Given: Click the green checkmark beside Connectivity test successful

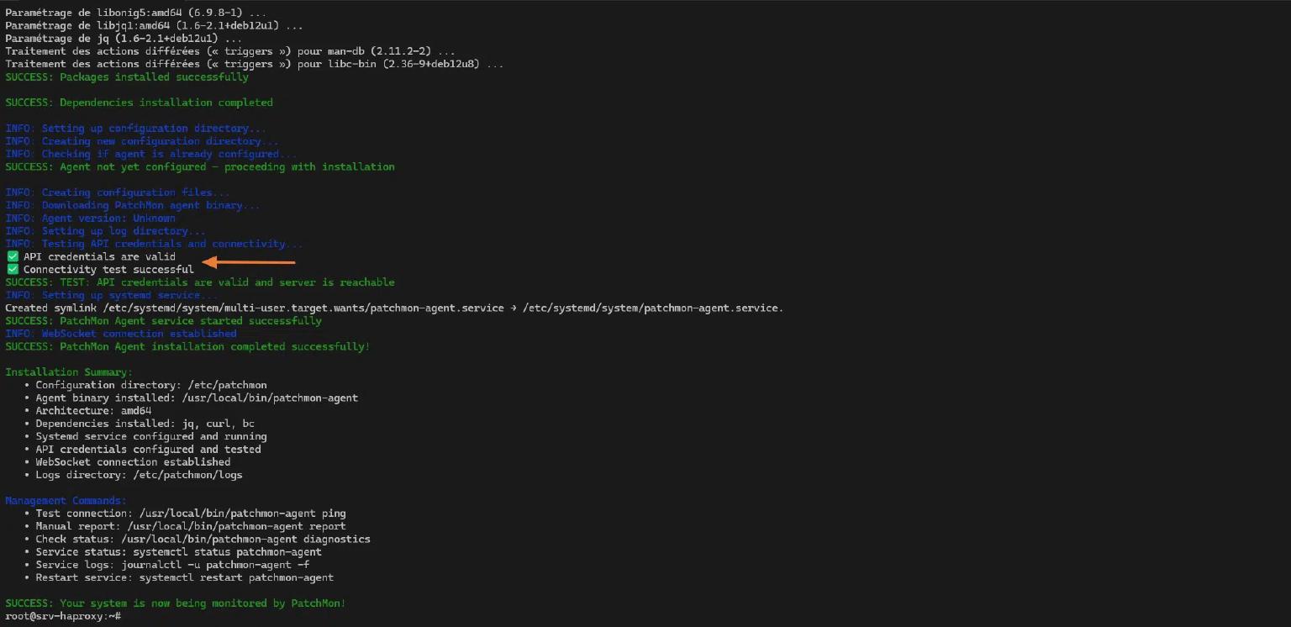Looking at the screenshot, I should (12, 269).
